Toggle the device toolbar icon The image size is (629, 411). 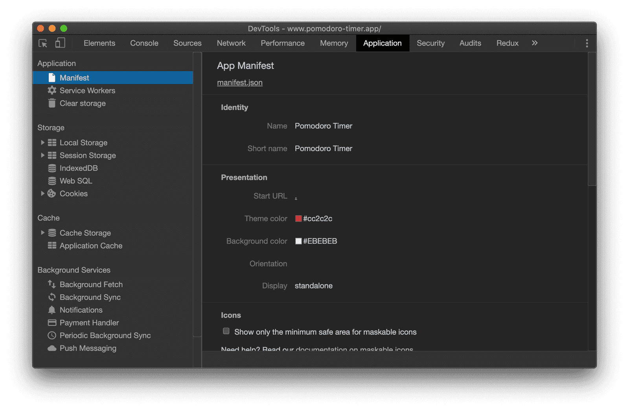pyautogui.click(x=60, y=43)
